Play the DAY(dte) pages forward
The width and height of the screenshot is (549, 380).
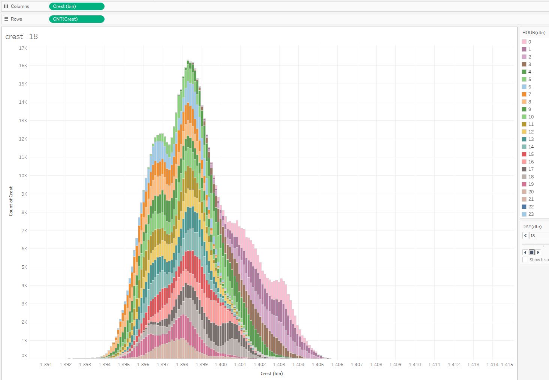pyautogui.click(x=539, y=252)
